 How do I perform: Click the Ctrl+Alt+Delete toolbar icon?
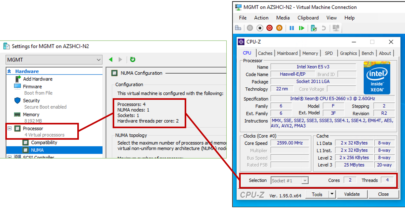[x=238, y=28]
